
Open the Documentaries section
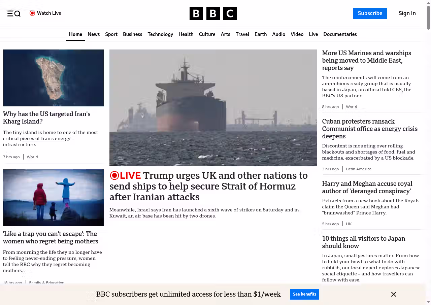tap(340, 34)
